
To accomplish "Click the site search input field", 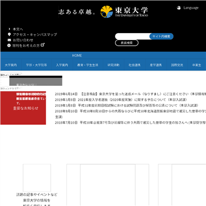I will coord(132,36).
